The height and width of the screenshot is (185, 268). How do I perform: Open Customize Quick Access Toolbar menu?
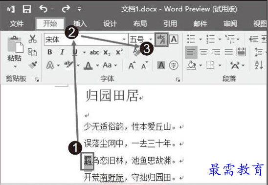(x=79, y=9)
